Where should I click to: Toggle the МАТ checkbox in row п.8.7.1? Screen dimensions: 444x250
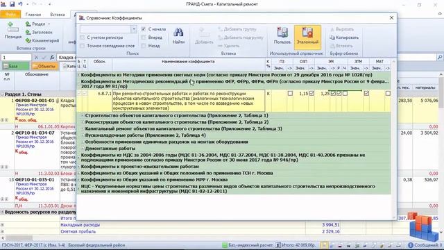[388, 93]
